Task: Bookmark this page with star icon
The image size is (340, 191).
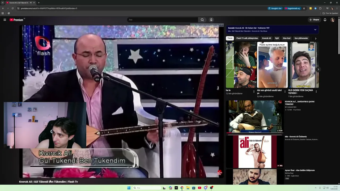Action: 304,8
